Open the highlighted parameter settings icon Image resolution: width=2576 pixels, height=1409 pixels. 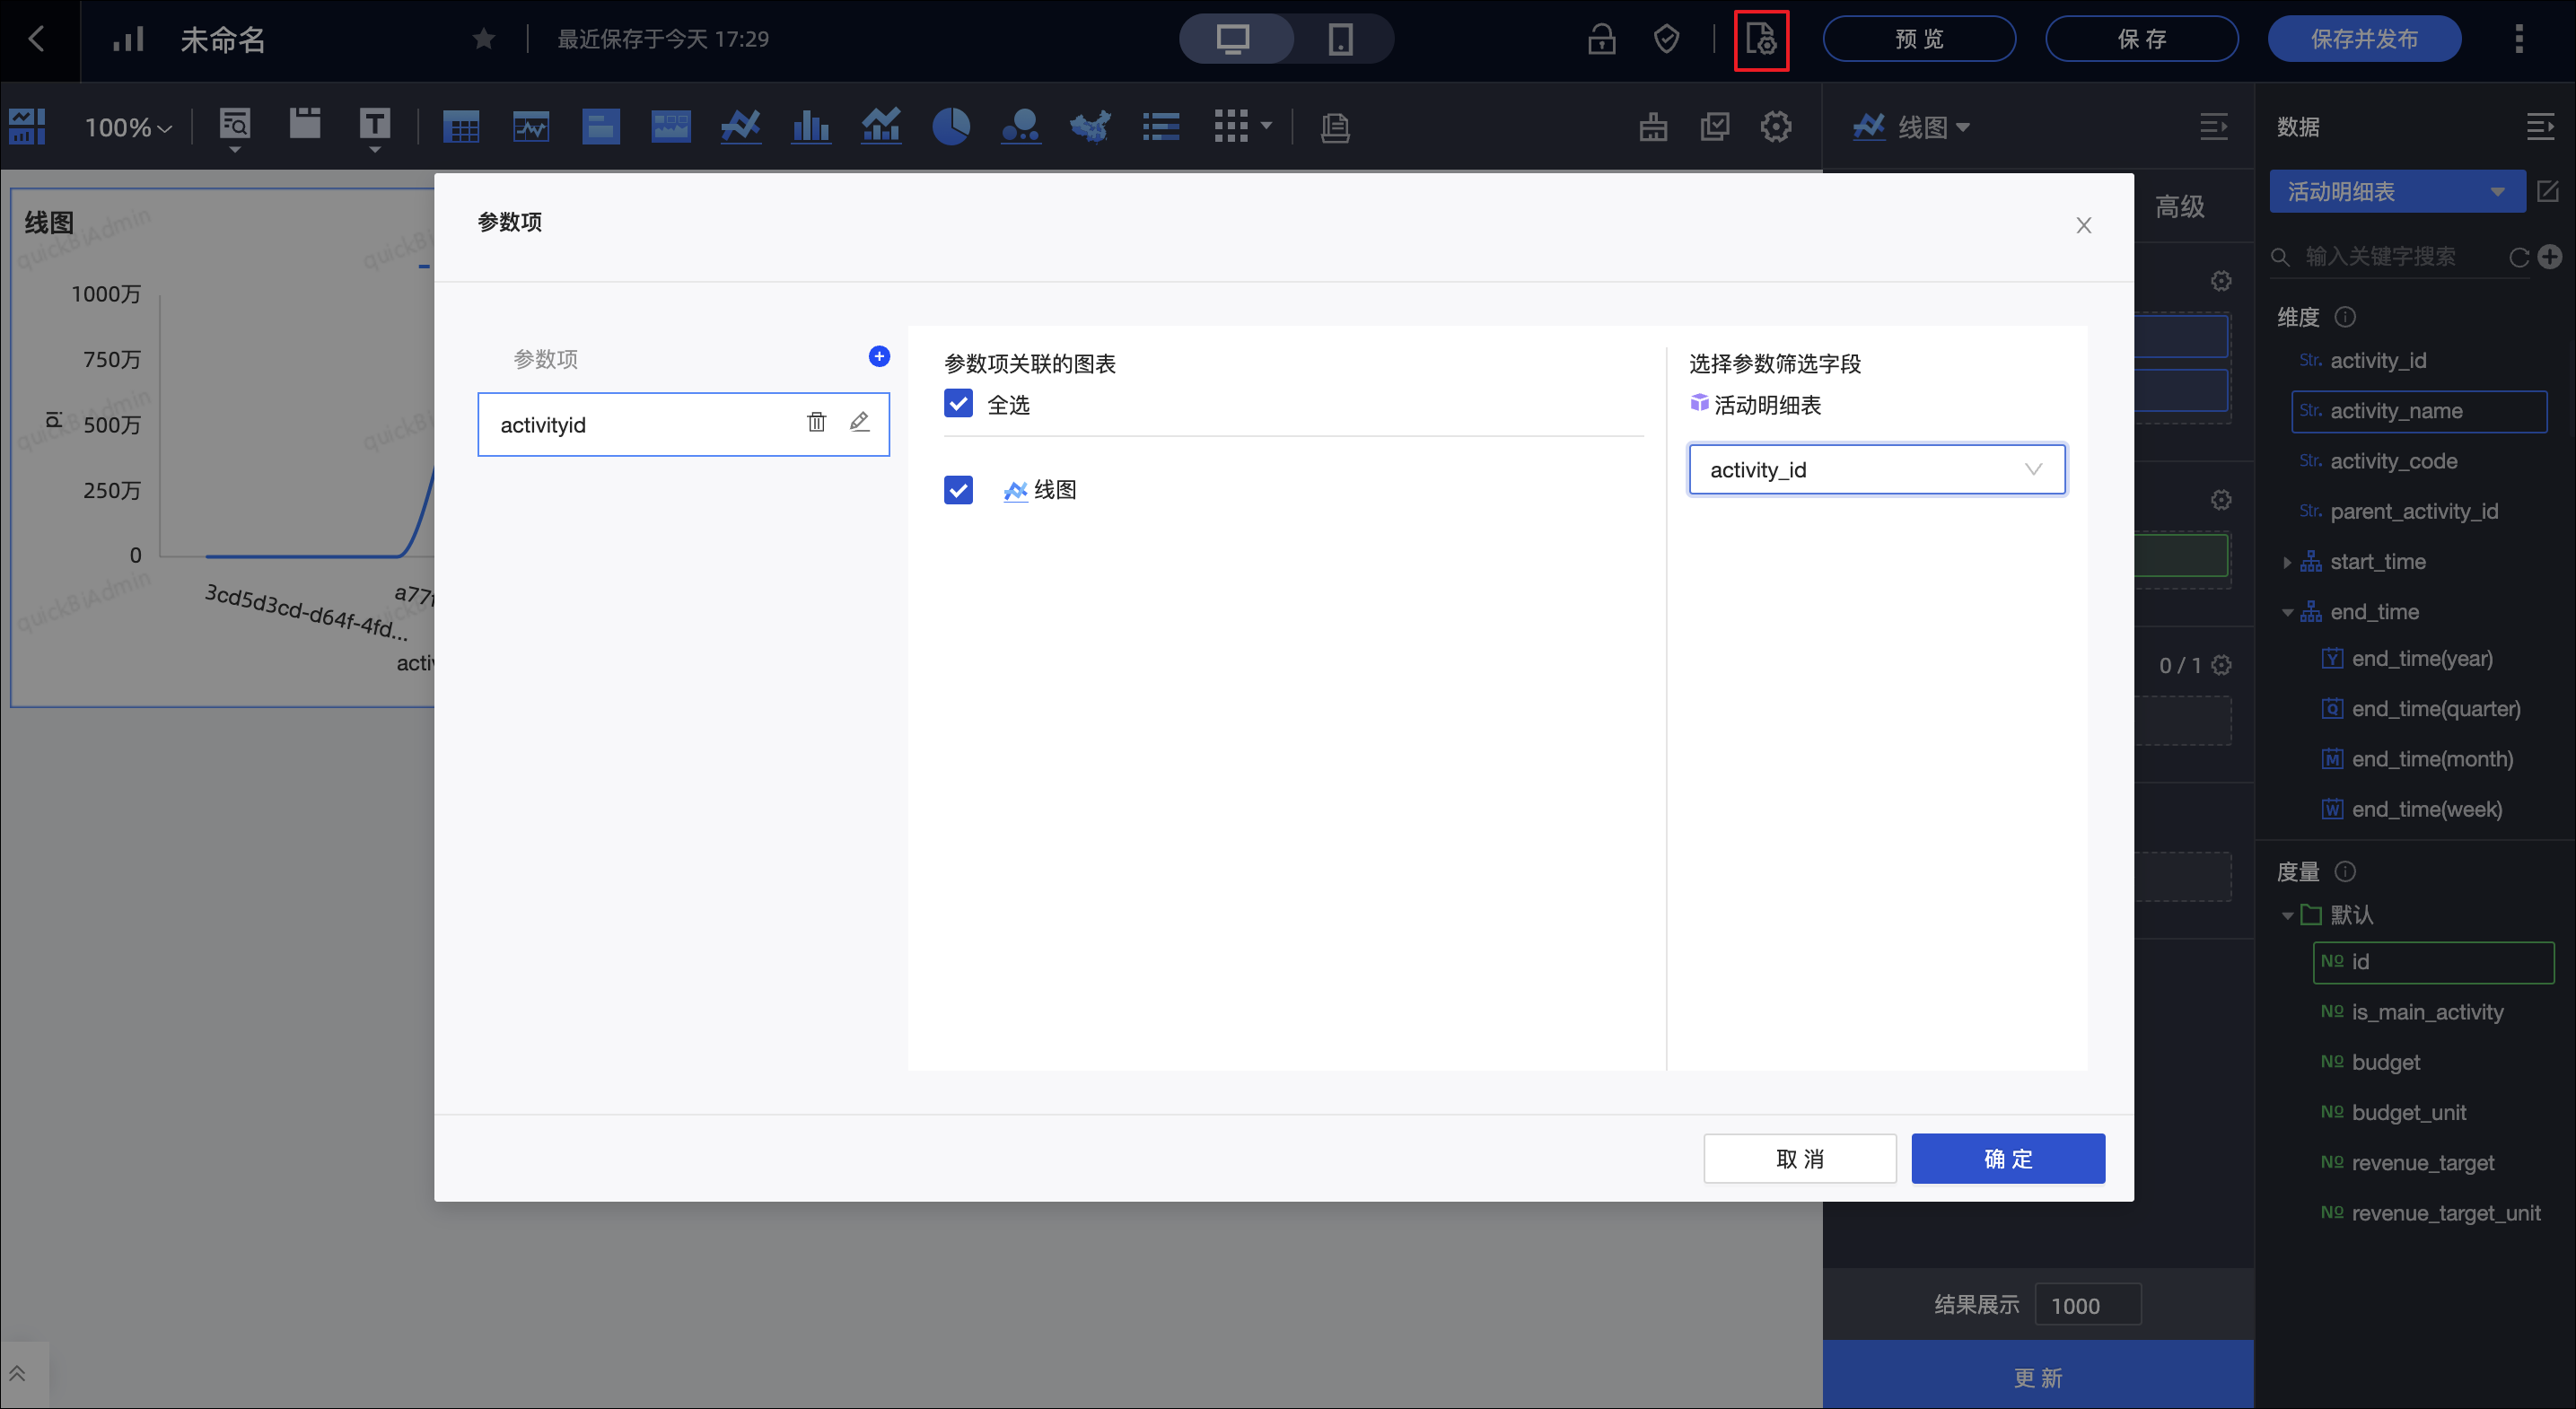click(1760, 40)
